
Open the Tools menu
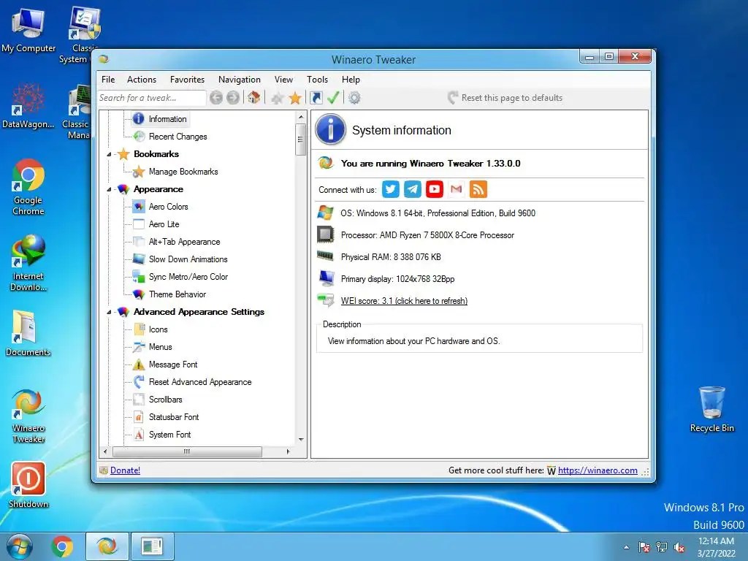coord(317,80)
